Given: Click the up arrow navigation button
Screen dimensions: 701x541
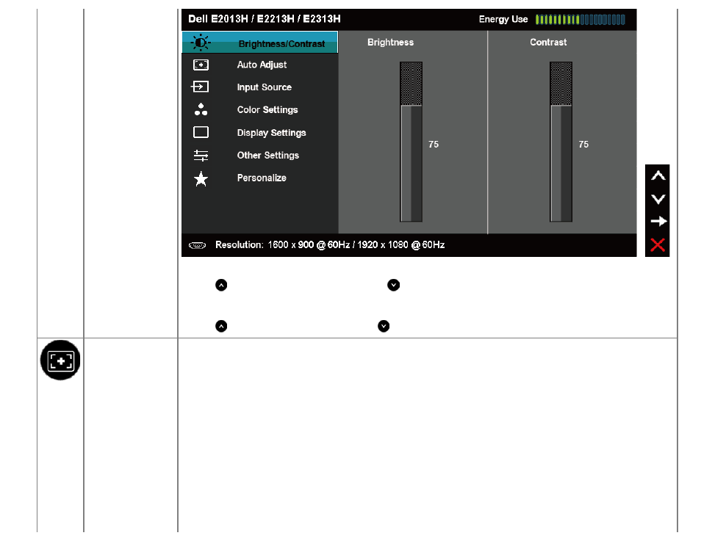Looking at the screenshot, I should [658, 176].
